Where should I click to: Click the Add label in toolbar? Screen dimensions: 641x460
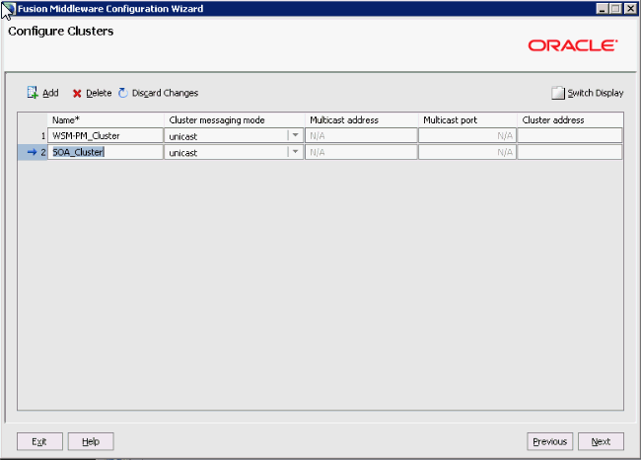click(50, 93)
